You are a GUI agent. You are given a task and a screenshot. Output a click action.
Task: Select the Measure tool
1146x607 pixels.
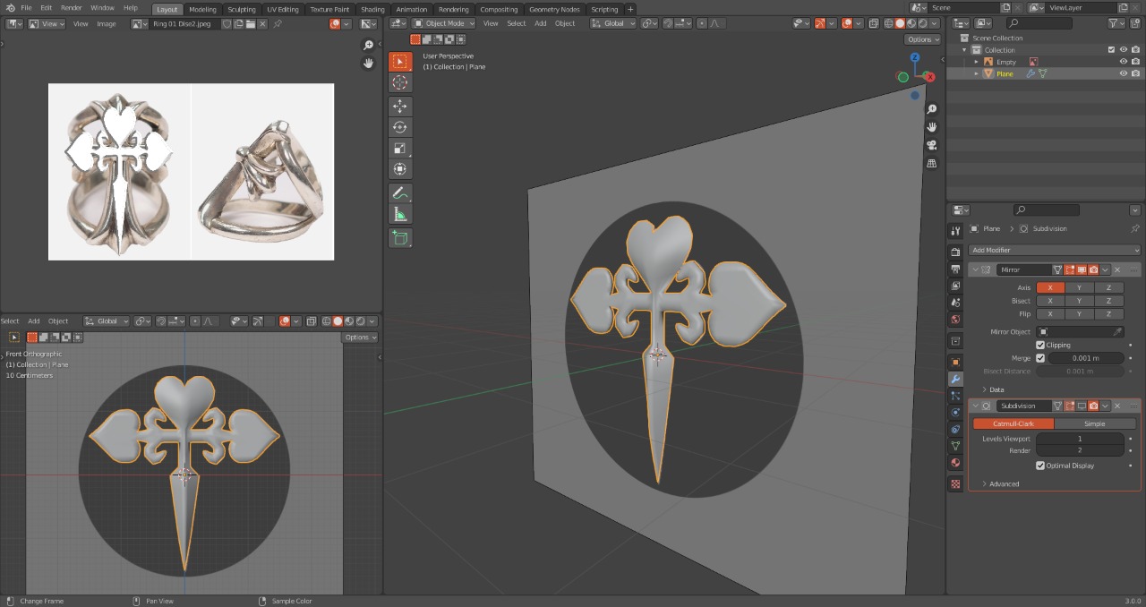400,214
